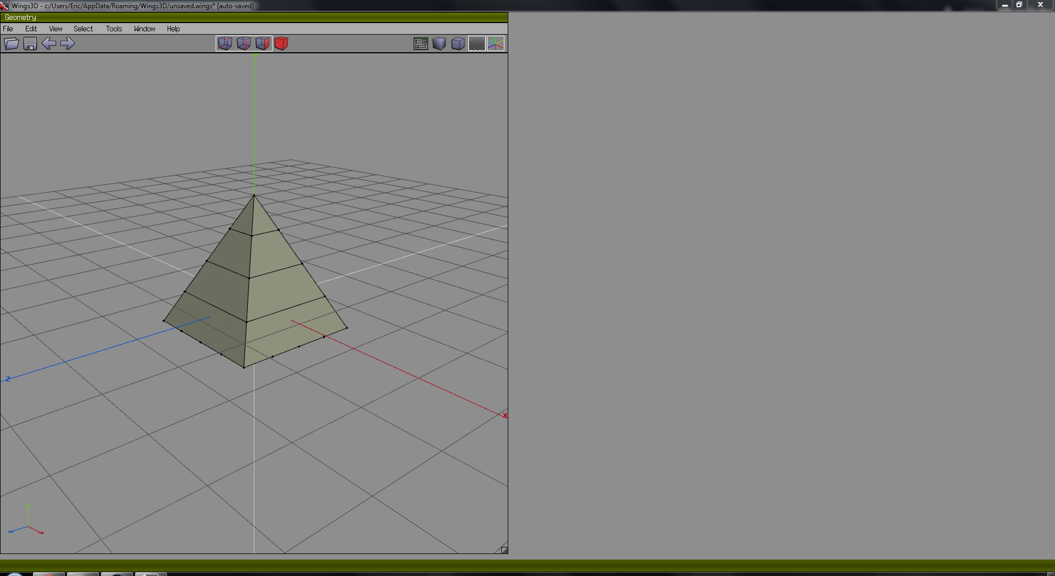Screen dimensions: 1055x576
Task: Click the Geometry window resize grip
Action: (504, 550)
